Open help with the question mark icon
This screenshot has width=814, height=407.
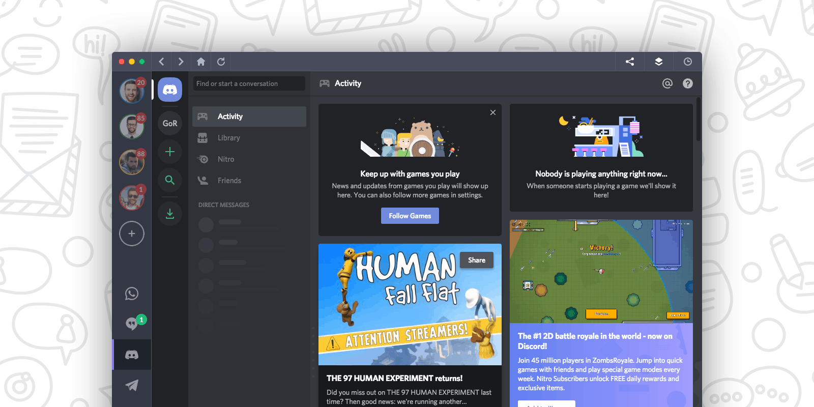click(x=688, y=83)
